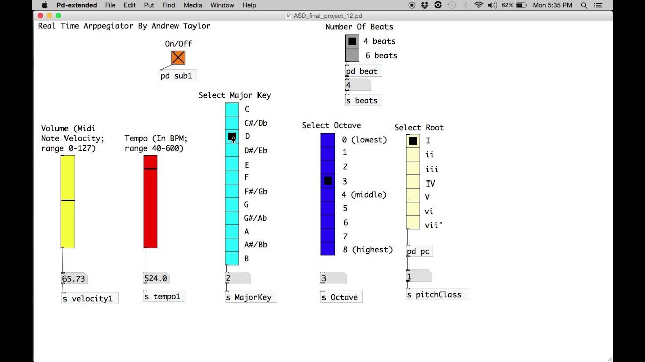The height and width of the screenshot is (362, 645).
Task: Select major key A#/Bb
Action: (232, 245)
